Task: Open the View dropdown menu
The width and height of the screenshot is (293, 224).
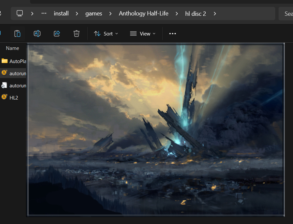Action: click(143, 34)
